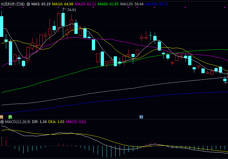This screenshot has width=228, height=159.
Task: Open the dropdown beside 光迅科技(日线) title
Action: (x=28, y=4)
